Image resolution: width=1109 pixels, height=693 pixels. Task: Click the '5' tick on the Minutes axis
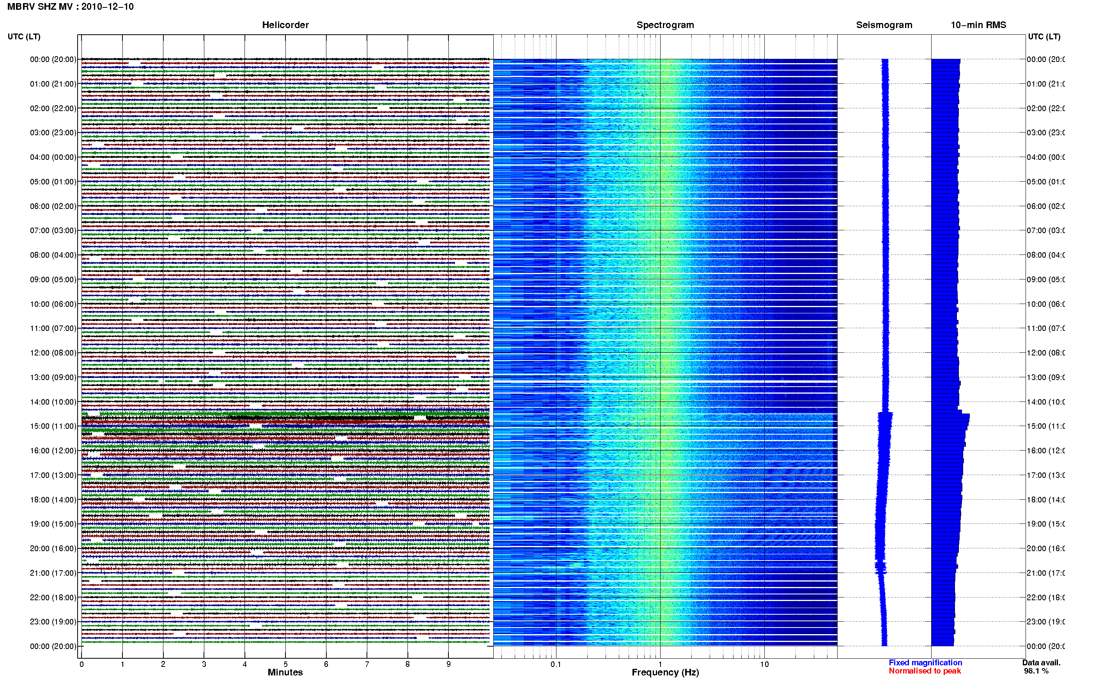285,664
